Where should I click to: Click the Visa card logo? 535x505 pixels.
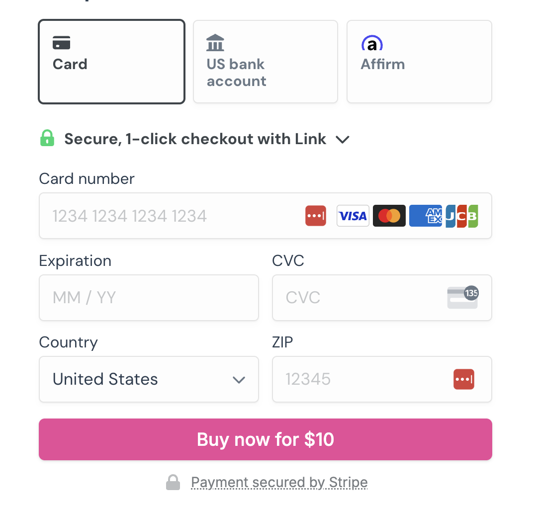point(353,216)
